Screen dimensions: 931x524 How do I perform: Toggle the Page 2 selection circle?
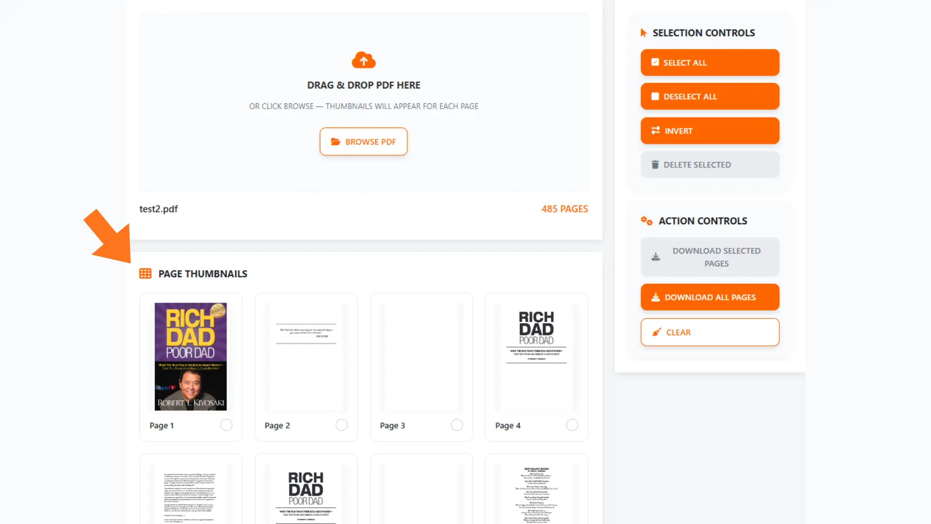[342, 425]
